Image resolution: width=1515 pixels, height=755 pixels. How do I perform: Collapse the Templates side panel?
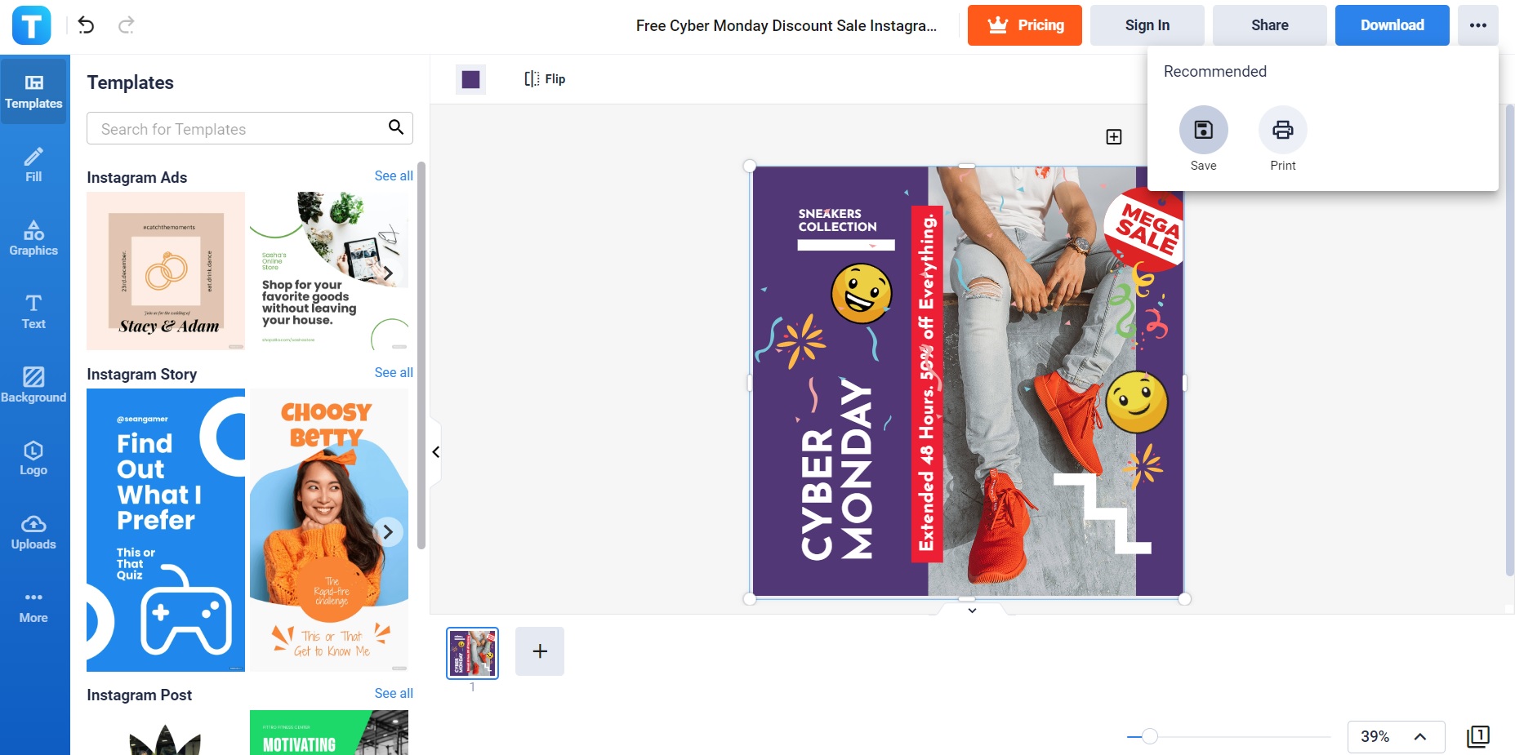point(436,452)
